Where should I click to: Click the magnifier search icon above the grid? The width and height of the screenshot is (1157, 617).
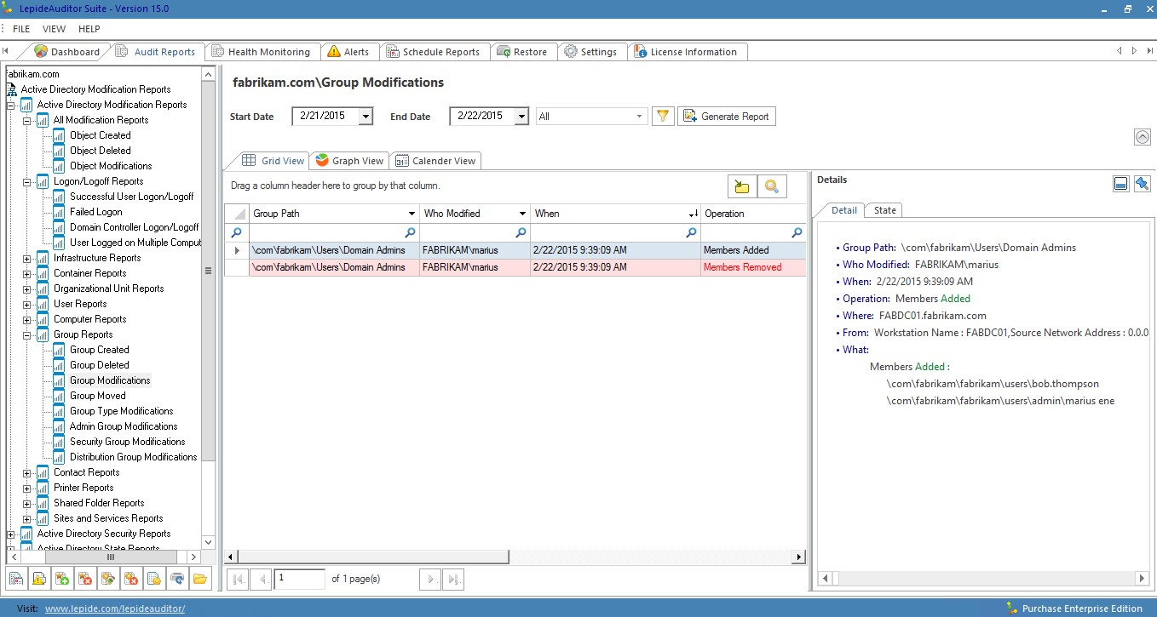771,186
